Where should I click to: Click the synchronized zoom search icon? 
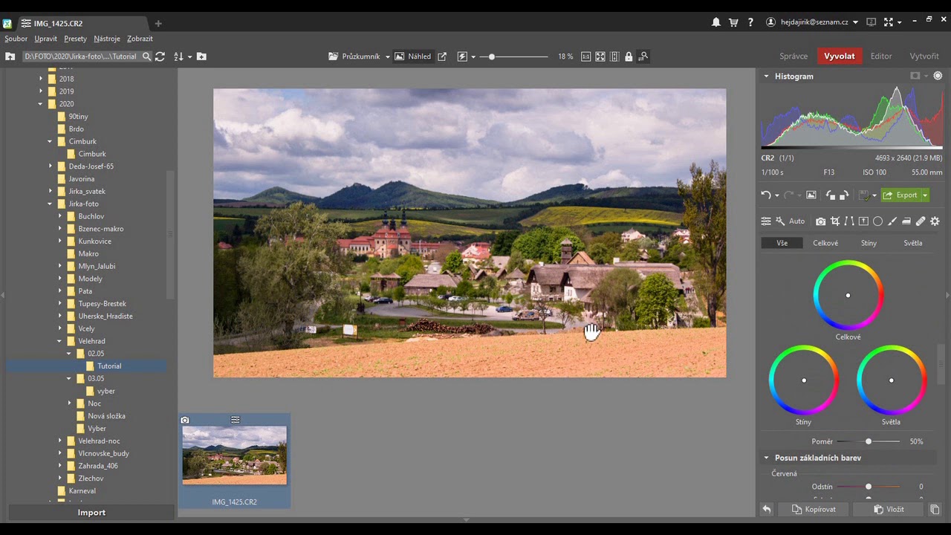pos(643,56)
